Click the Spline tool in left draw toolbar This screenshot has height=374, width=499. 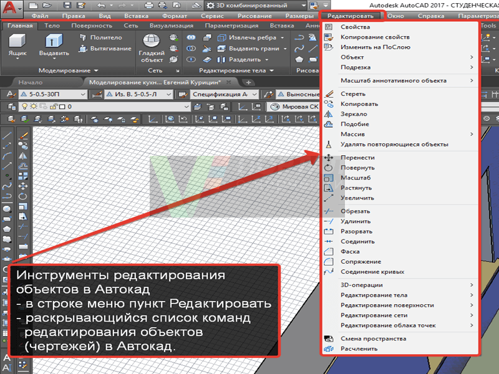point(7,186)
